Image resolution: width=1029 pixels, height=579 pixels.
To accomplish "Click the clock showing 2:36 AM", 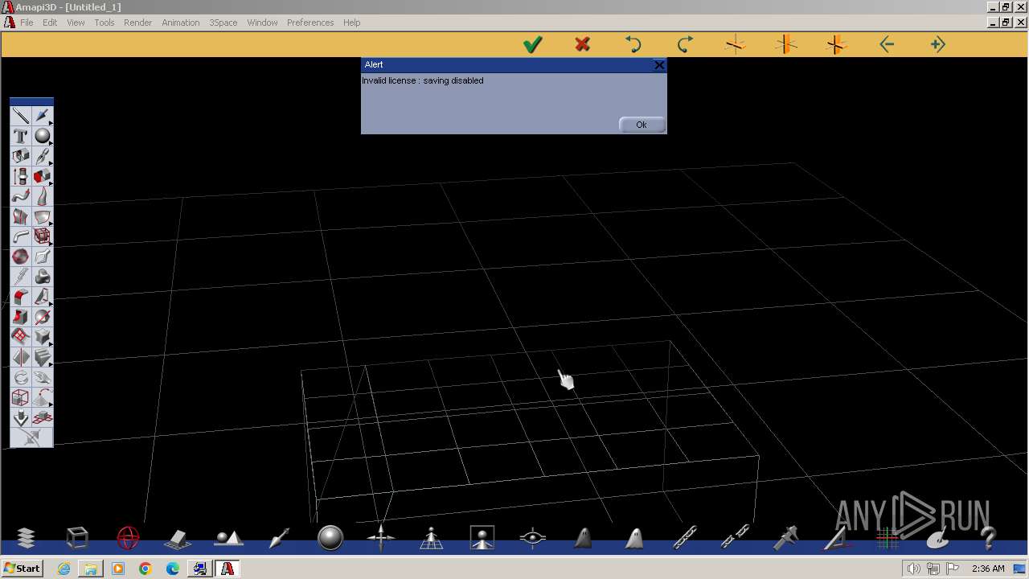I will click(988, 569).
